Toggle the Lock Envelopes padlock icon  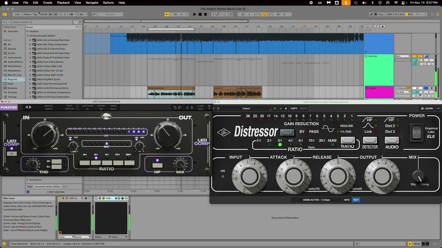383,27
